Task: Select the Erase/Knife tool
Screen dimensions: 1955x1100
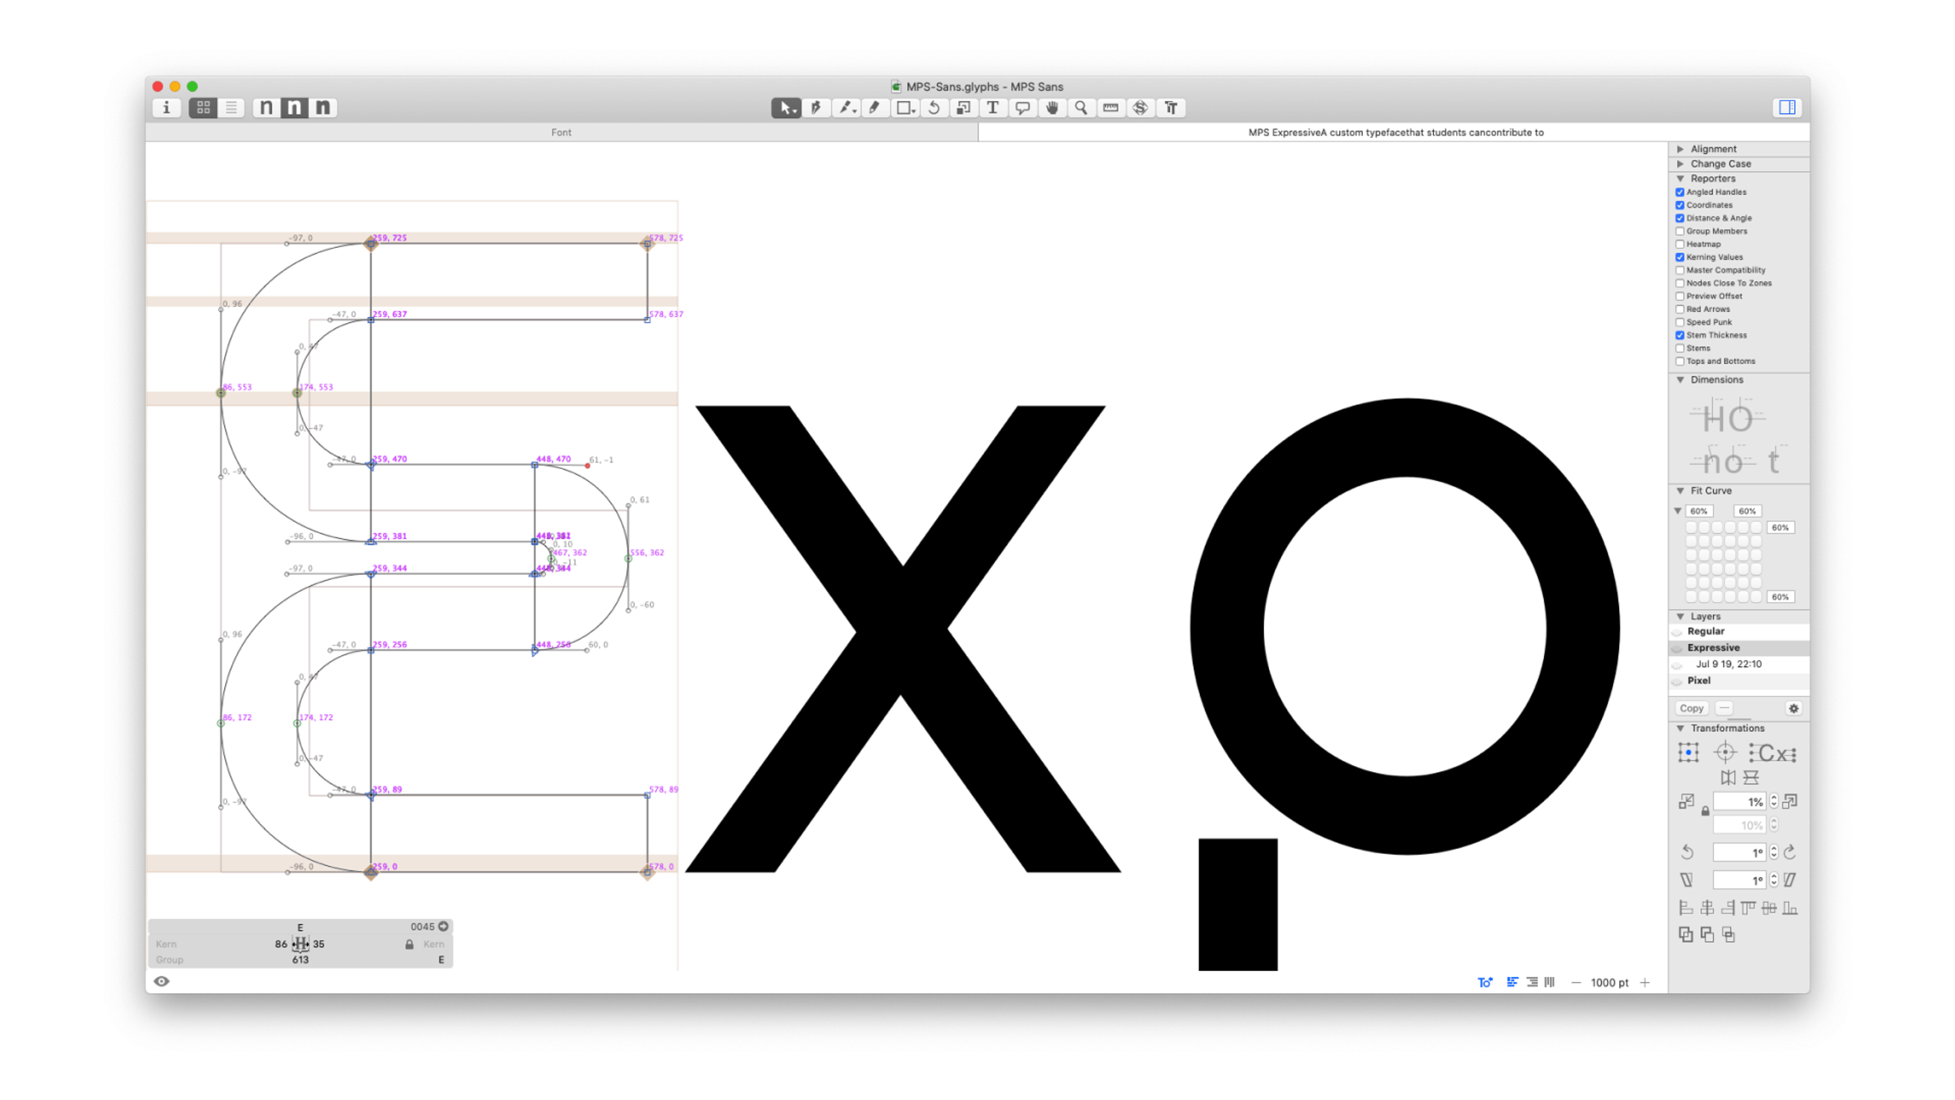Action: [846, 108]
